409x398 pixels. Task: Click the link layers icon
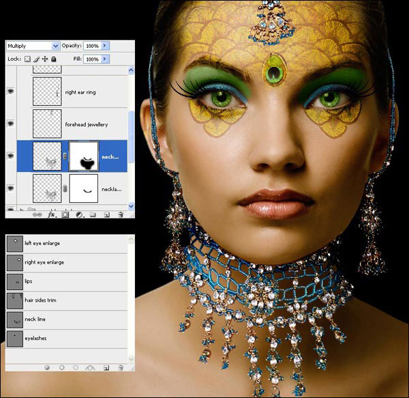click(x=38, y=214)
